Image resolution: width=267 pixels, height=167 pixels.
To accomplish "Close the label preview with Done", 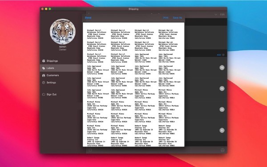I will click(88, 18).
